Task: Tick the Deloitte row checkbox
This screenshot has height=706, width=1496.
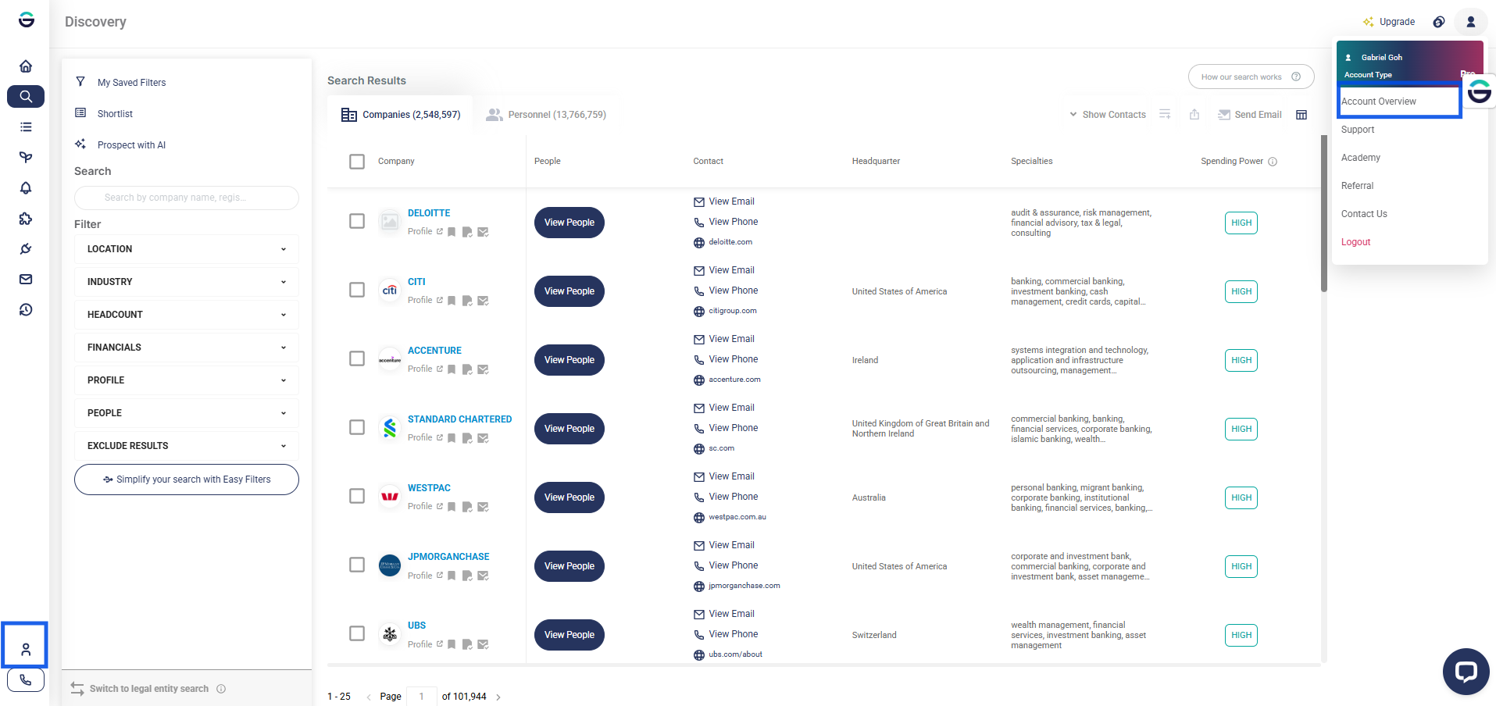Action: tap(357, 221)
